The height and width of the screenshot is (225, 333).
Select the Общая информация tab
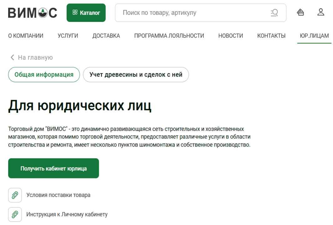tap(44, 75)
